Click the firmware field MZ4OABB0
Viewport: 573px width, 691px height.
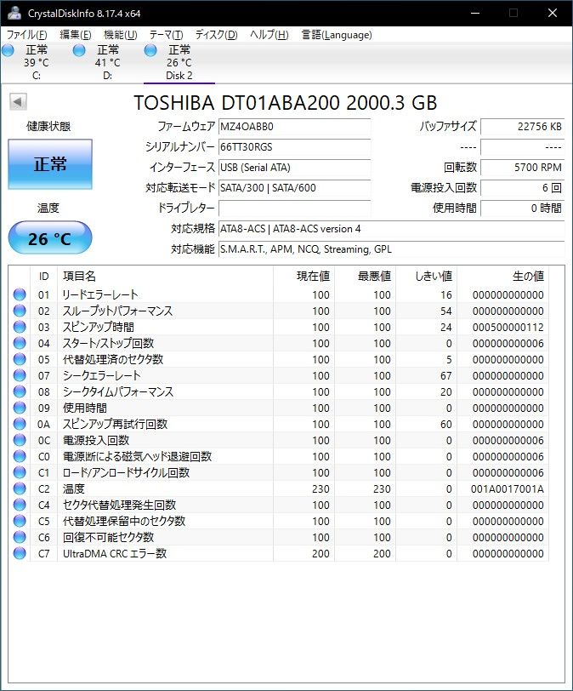coord(294,127)
